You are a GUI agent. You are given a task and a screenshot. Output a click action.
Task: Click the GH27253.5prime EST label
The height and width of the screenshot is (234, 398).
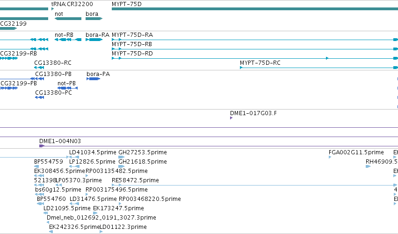[x=143, y=152]
